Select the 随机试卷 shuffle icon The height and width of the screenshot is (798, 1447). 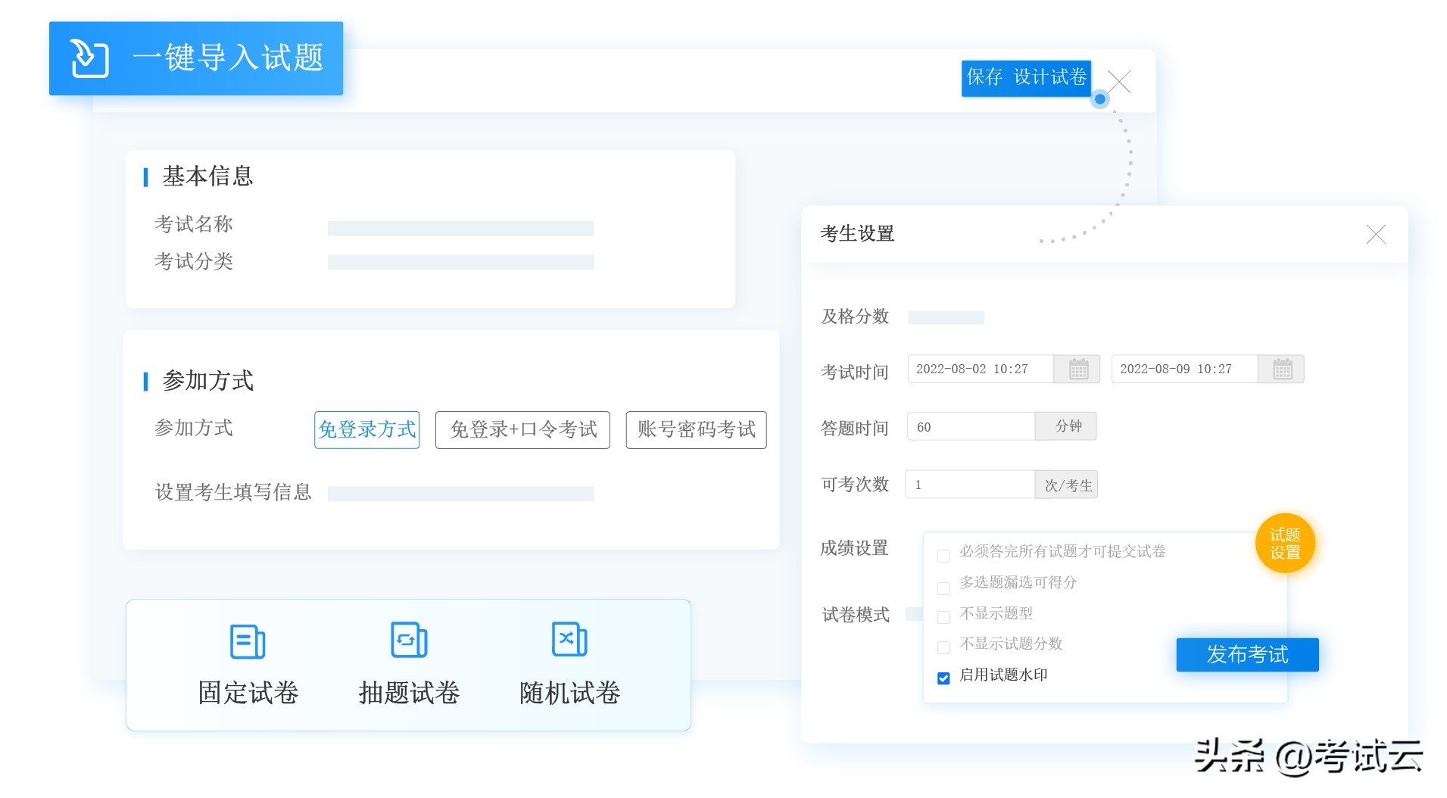coord(569,641)
